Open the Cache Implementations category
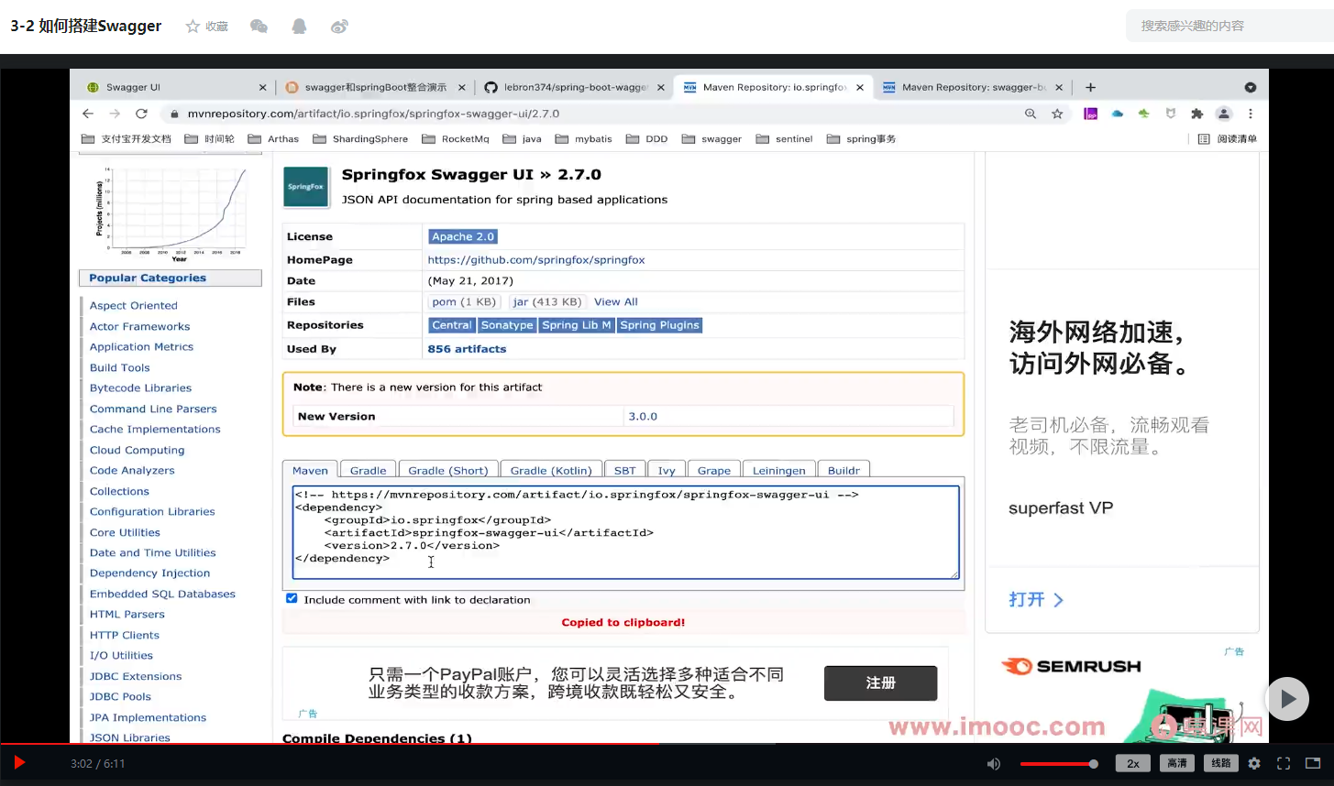This screenshot has width=1334, height=786. click(155, 430)
